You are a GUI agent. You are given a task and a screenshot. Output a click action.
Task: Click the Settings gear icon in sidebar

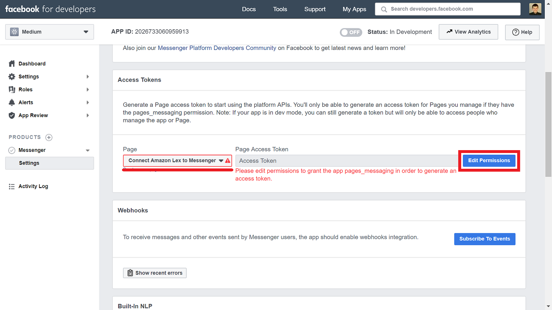tap(12, 76)
